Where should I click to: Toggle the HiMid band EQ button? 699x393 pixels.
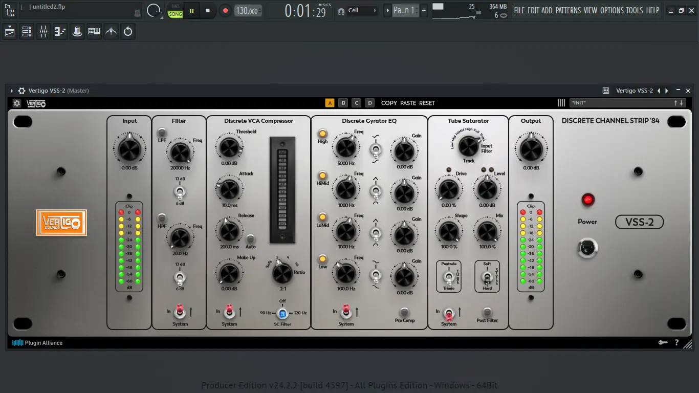[322, 176]
